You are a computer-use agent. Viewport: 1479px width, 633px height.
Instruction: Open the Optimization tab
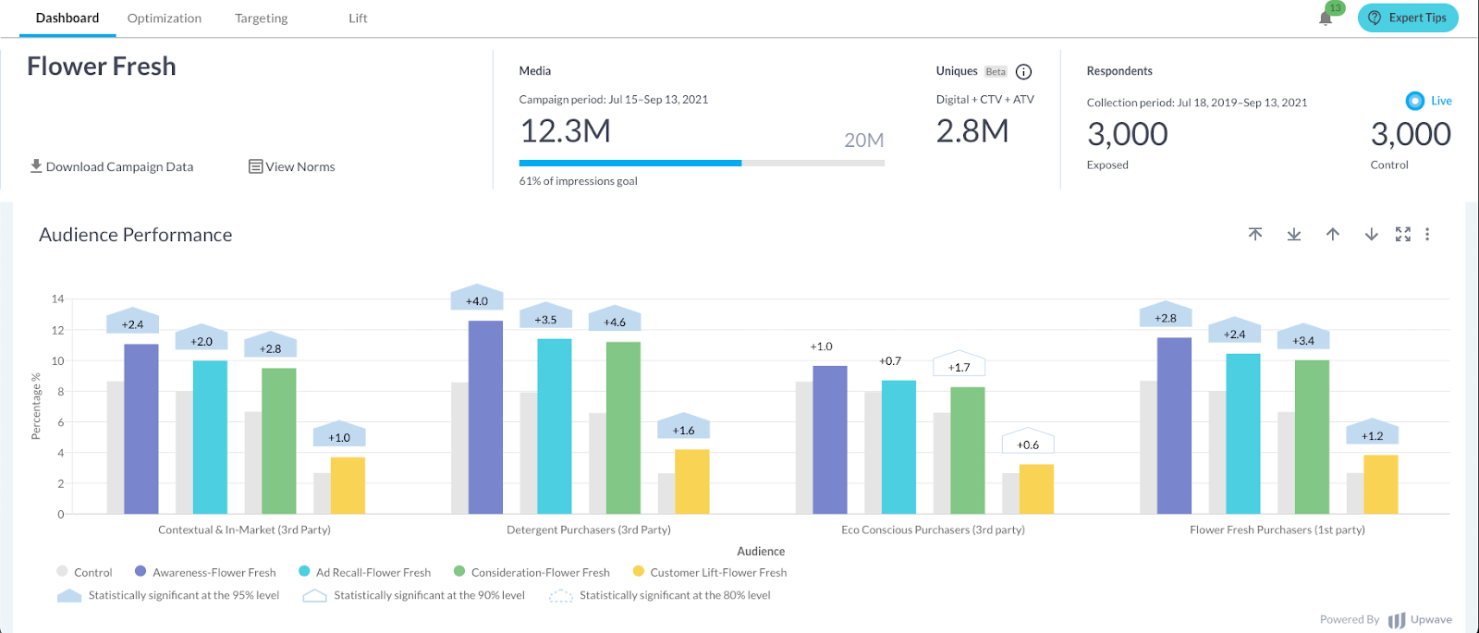pyautogui.click(x=165, y=18)
